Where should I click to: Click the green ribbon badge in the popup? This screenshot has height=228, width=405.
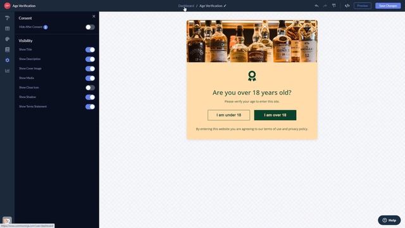[252, 76]
